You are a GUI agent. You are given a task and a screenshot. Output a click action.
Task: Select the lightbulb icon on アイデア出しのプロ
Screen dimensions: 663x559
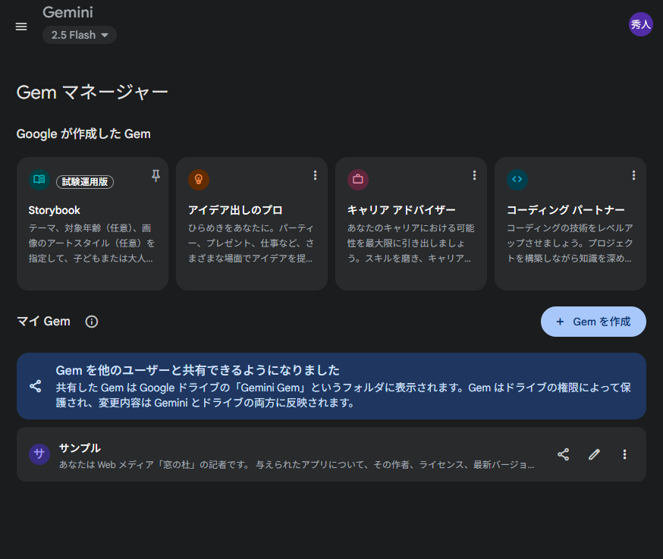(x=198, y=179)
